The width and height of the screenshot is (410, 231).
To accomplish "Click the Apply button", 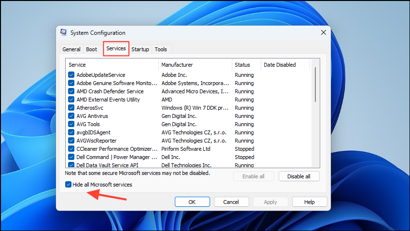I will 270,202.
